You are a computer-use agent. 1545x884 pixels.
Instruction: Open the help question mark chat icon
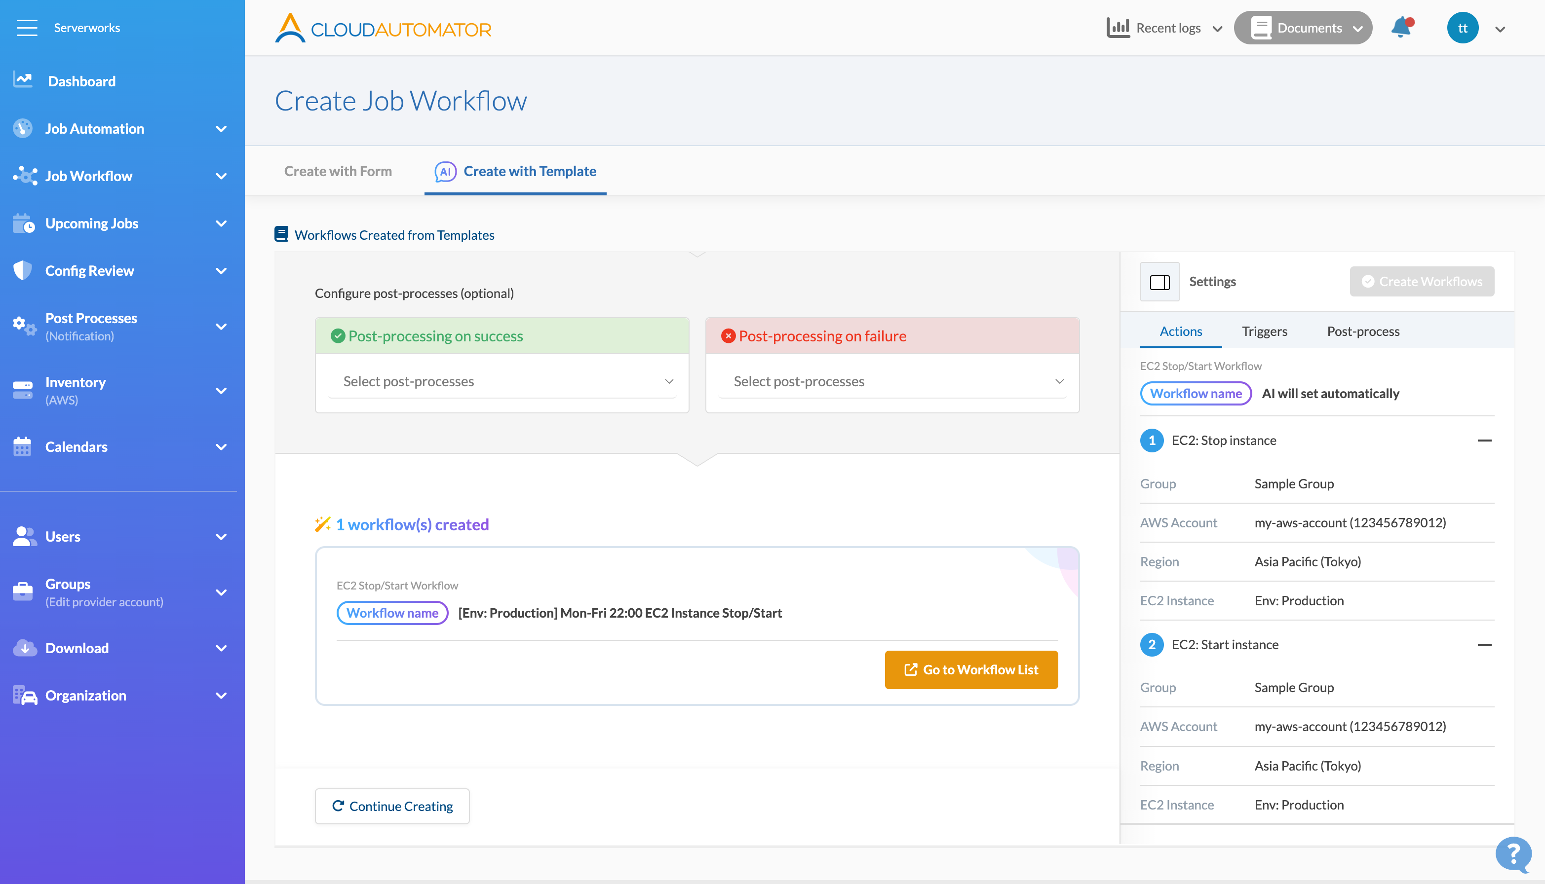1514,855
